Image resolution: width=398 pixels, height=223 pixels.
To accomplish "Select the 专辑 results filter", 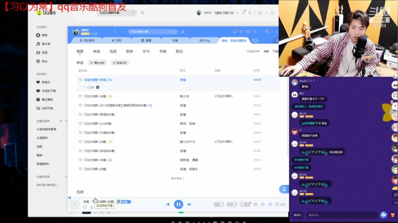I will pyautogui.click(x=163, y=51).
